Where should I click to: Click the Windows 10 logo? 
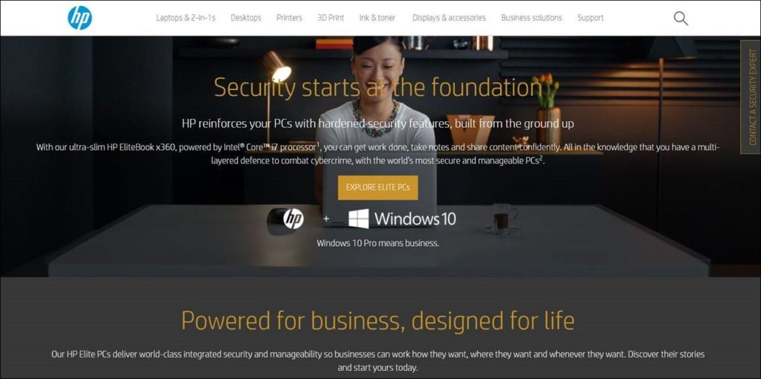402,219
